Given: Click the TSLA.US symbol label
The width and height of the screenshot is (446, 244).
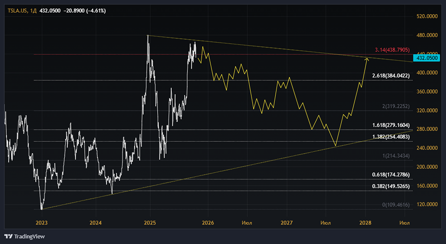Looking at the screenshot, I should pyautogui.click(x=17, y=11).
